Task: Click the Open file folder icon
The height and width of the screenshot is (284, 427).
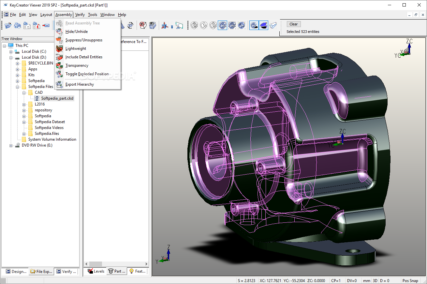Action: [8, 25]
